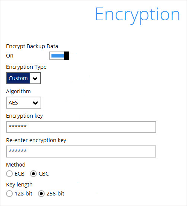The width and height of the screenshot is (187, 206).
Task: Expand the Algorithm dropdown chevron
Action: [x=35, y=103]
